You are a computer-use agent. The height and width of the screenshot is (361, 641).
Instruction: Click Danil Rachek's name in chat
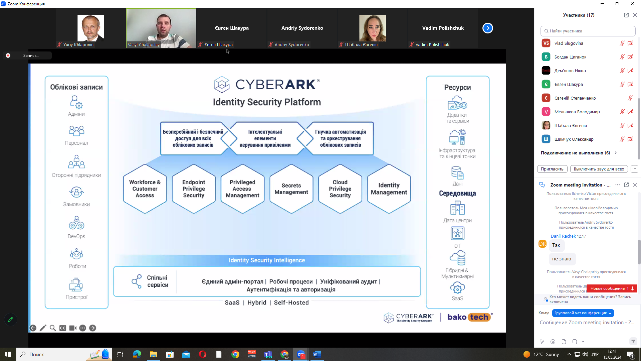pos(563,236)
